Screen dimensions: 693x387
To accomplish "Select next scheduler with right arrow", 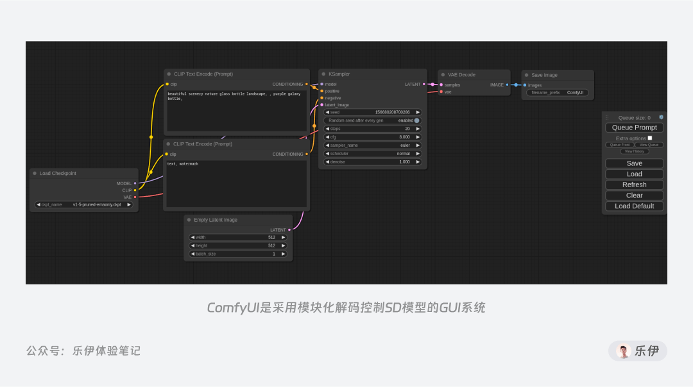I will click(x=418, y=154).
